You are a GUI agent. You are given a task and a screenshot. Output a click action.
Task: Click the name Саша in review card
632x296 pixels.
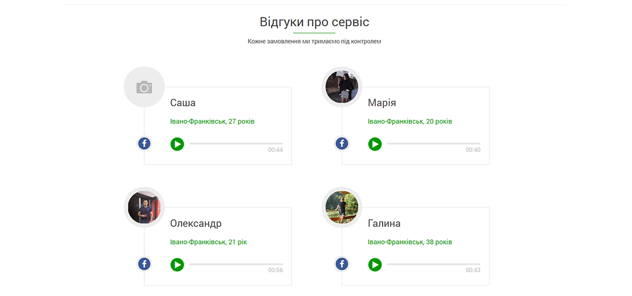point(183,103)
